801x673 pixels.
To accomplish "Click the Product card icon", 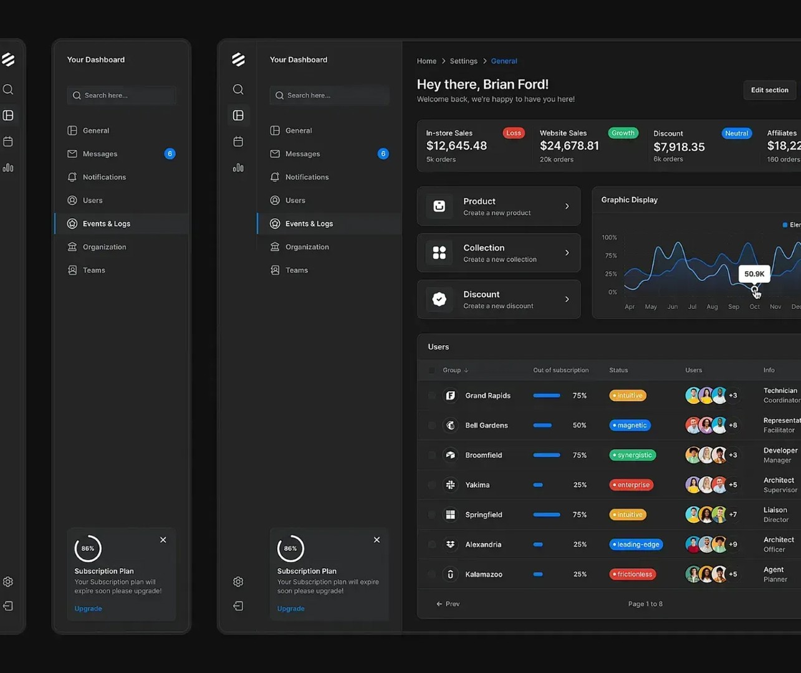I will click(x=439, y=206).
